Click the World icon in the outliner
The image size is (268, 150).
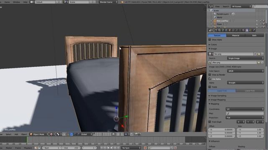[x=215, y=17]
